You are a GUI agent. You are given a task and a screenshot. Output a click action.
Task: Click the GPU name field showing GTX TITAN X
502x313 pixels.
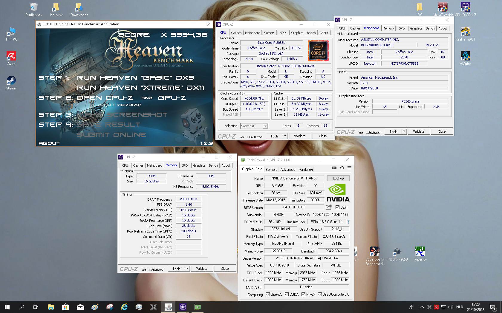pos(294,178)
